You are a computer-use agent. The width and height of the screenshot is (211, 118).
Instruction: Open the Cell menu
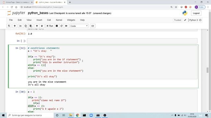pos(49,20)
